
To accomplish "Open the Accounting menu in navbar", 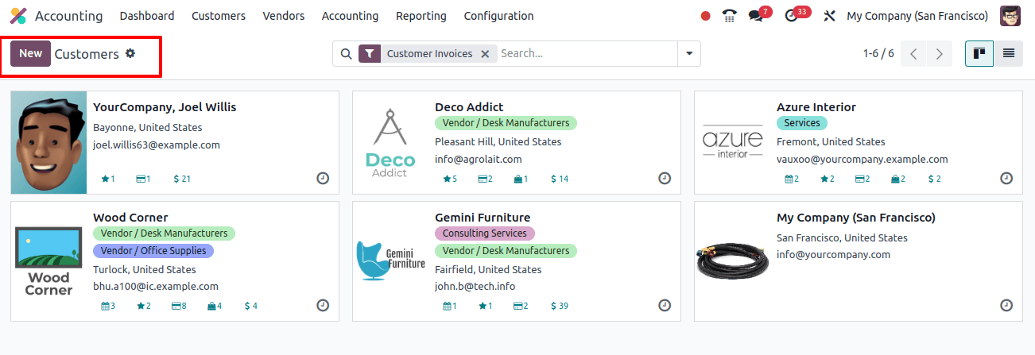I will coord(350,16).
